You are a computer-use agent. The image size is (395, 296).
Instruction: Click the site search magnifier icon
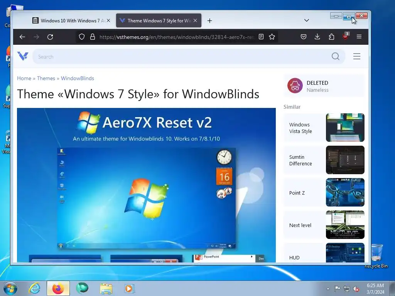click(x=336, y=56)
